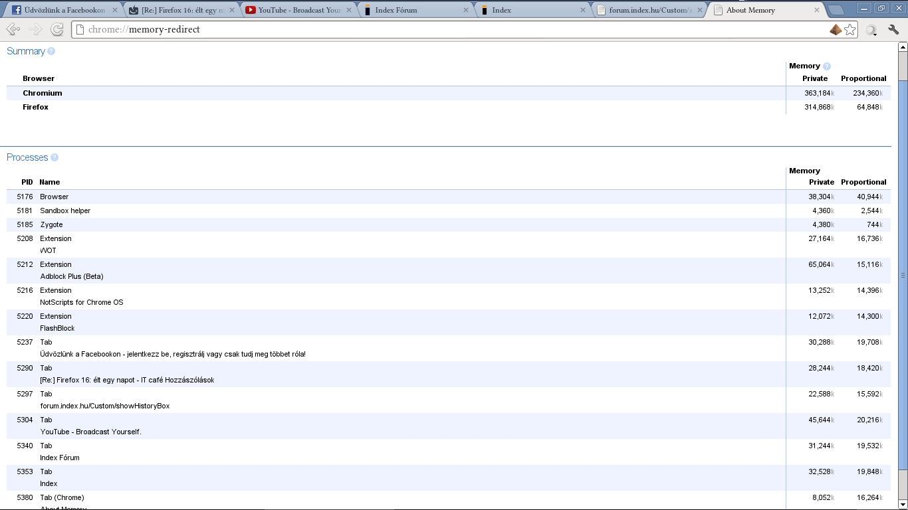Click the pyramid extension icon in address bar
Viewport: 908px width, 510px height.
[836, 29]
